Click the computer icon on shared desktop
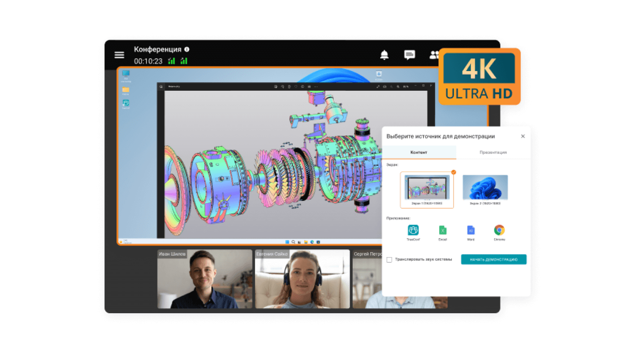This screenshot has height=359, width=638. pyautogui.click(x=126, y=74)
